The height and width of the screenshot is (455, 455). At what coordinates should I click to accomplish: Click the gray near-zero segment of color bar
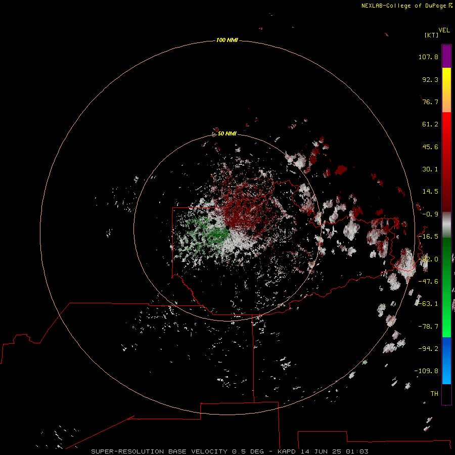pos(446,225)
